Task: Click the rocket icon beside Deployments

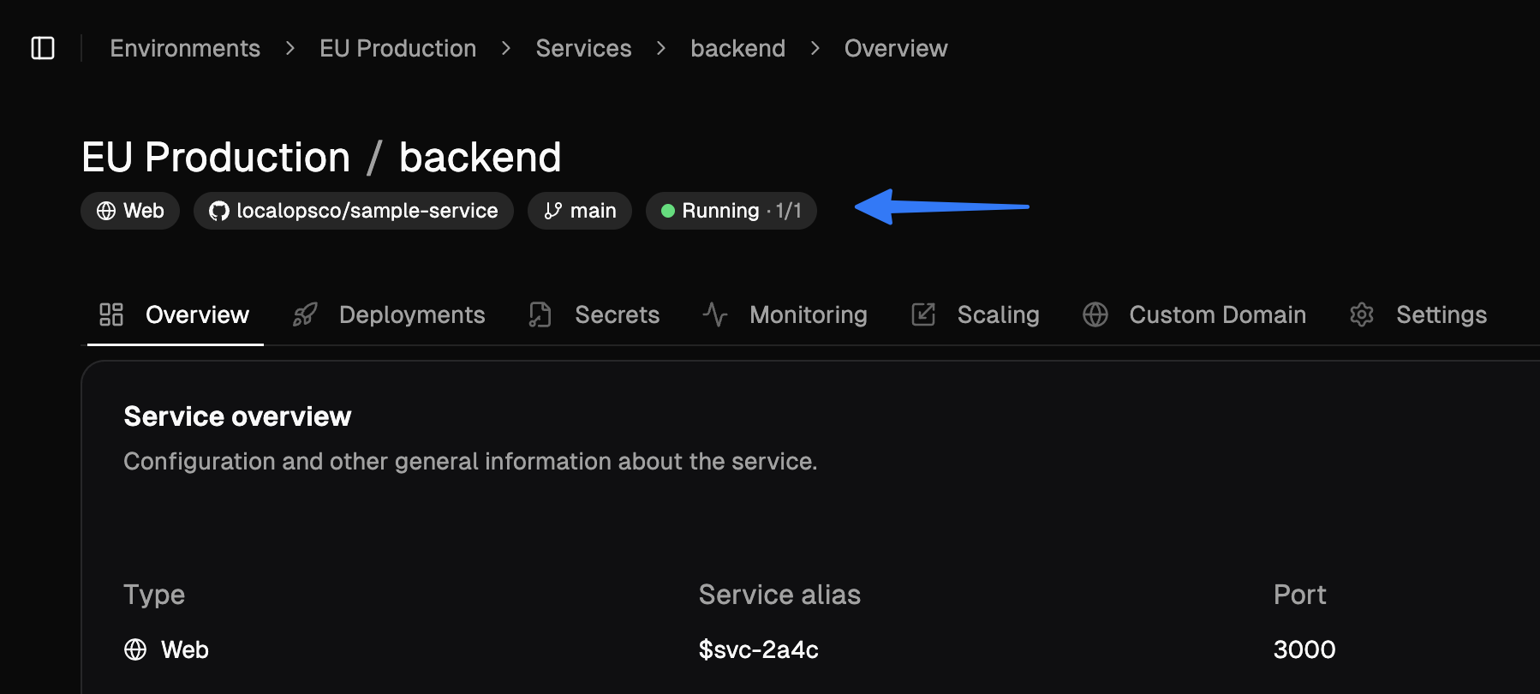Action: coord(305,314)
